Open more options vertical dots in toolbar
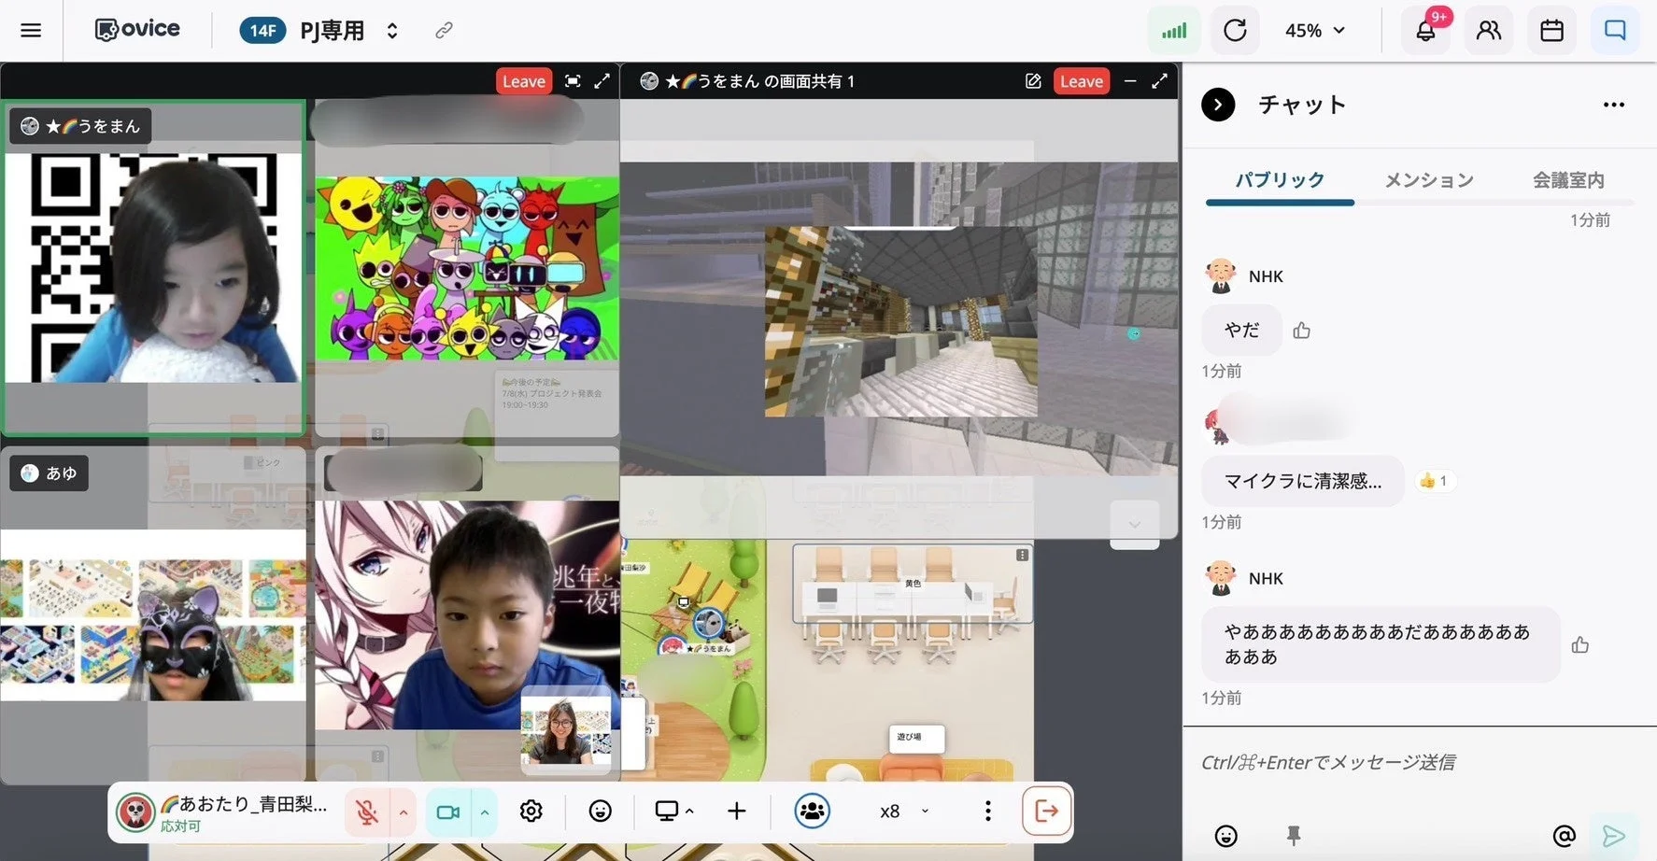The height and width of the screenshot is (861, 1657). pos(987,812)
